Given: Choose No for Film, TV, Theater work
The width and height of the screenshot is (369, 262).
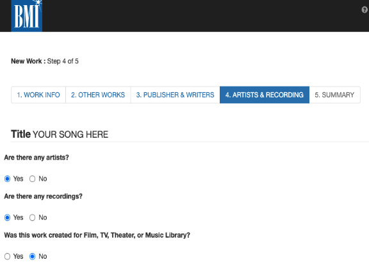Looking at the screenshot, I should point(32,256).
